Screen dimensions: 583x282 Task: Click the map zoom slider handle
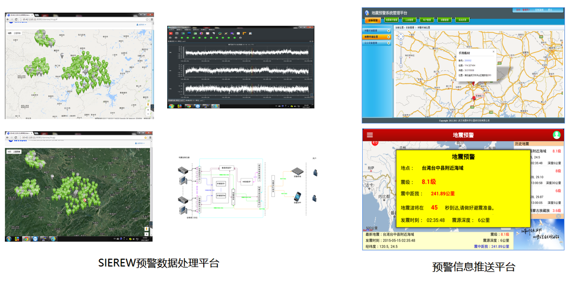[x=401, y=58]
